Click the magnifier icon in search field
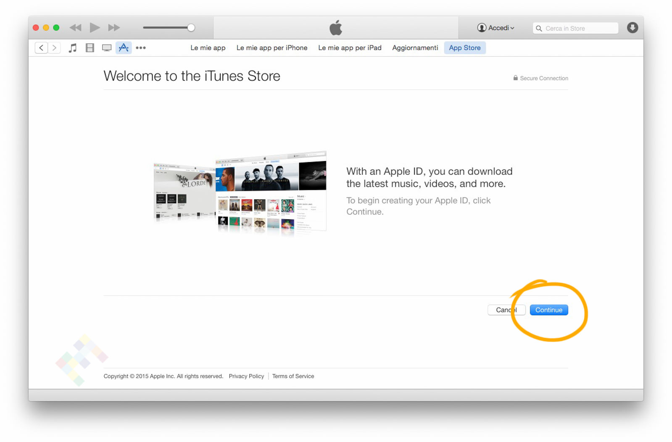 pyautogui.click(x=539, y=28)
